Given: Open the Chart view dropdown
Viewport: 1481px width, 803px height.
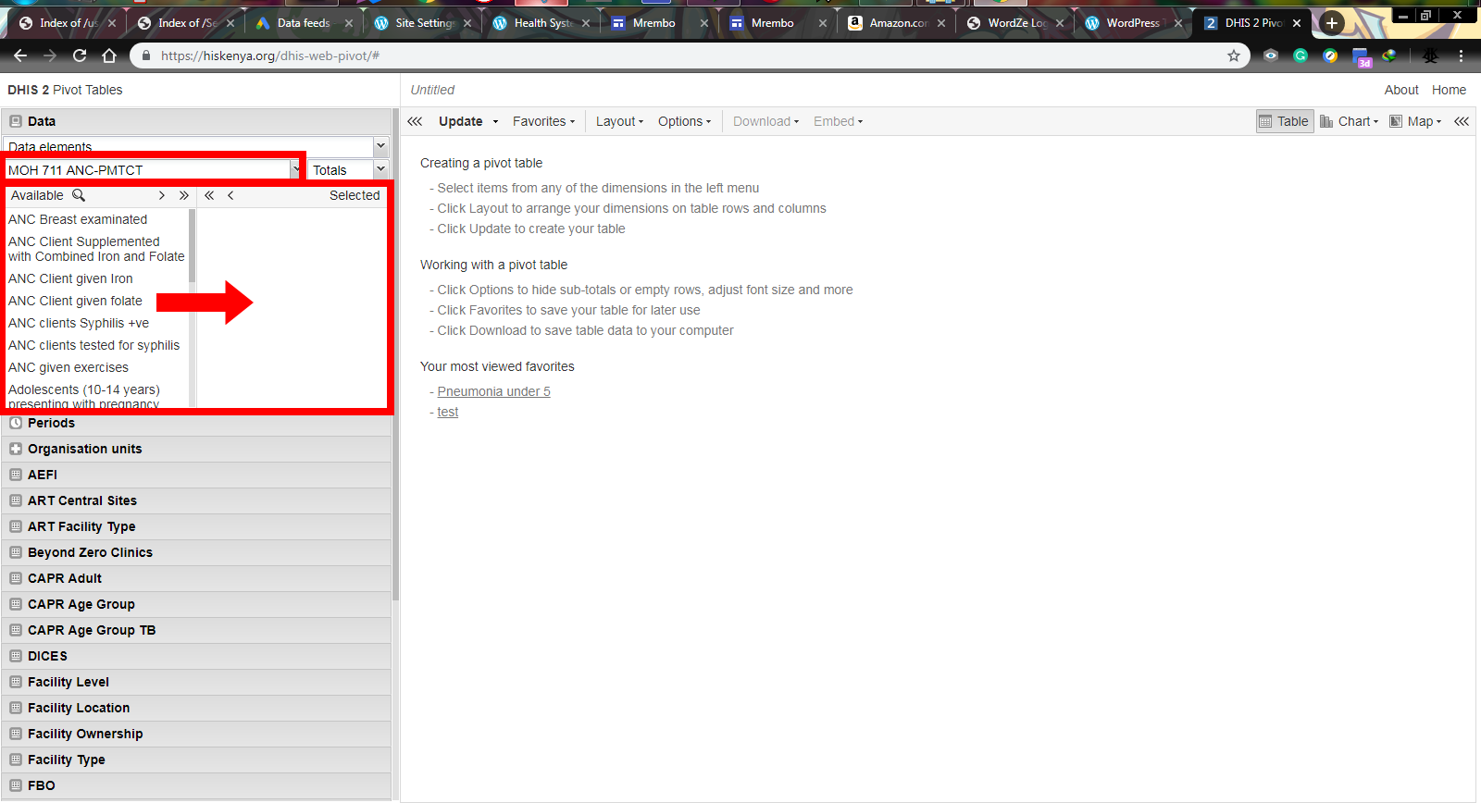Looking at the screenshot, I should pos(1349,121).
